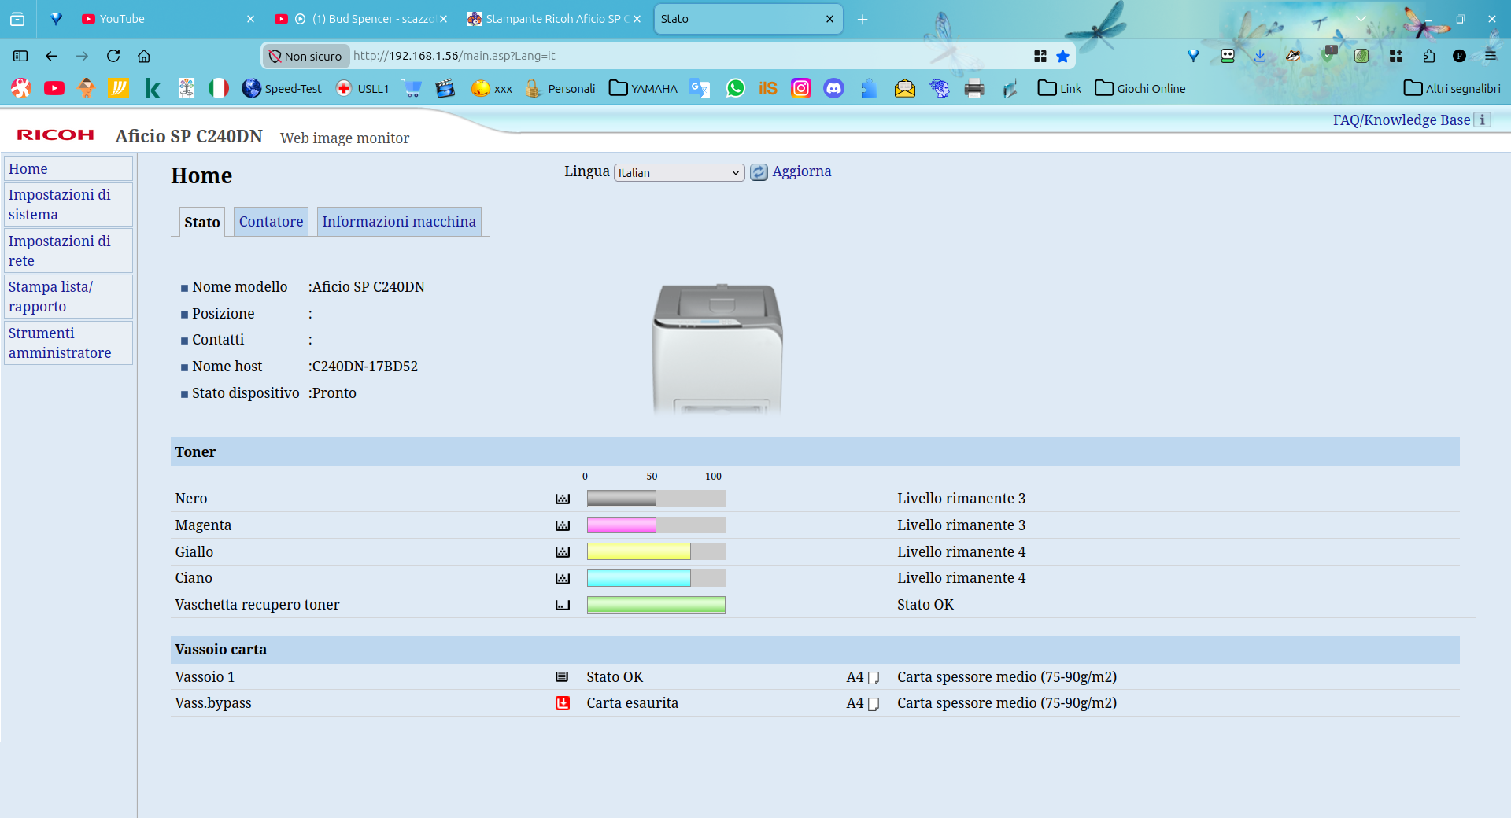This screenshot has width=1511, height=818.
Task: Expand the Altri segnalibri folder
Action: [x=1452, y=88]
